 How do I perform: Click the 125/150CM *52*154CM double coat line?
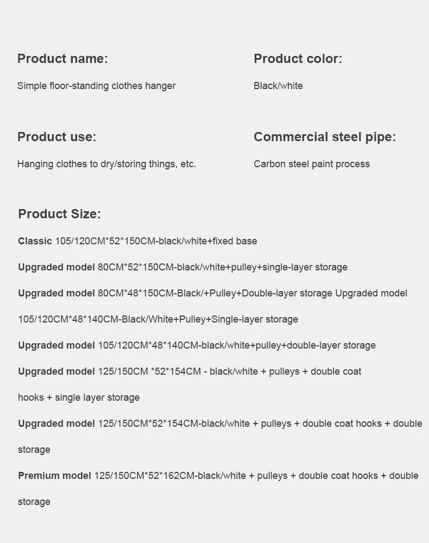click(190, 371)
